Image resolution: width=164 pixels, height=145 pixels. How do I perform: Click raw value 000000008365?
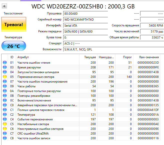(x=148, y=86)
